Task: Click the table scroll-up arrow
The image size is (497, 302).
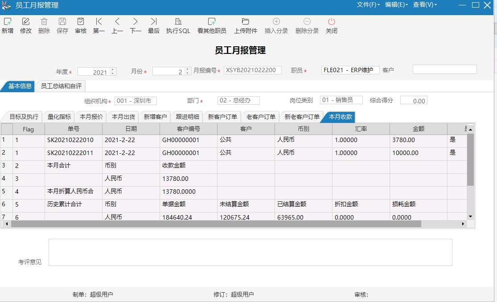Action: tap(470, 129)
